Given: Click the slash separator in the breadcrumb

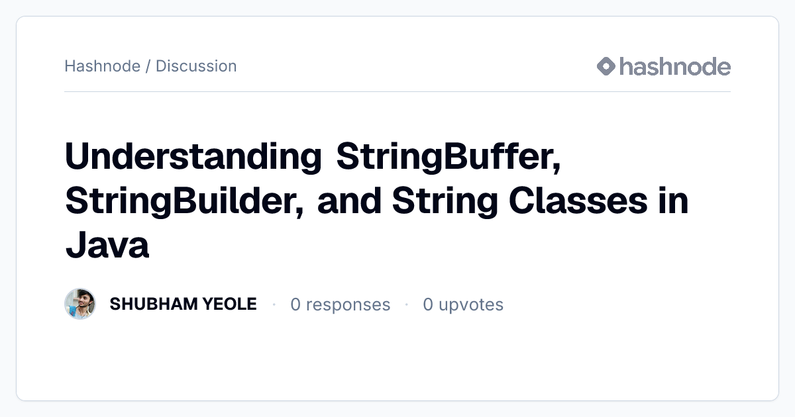Looking at the screenshot, I should click(x=148, y=66).
